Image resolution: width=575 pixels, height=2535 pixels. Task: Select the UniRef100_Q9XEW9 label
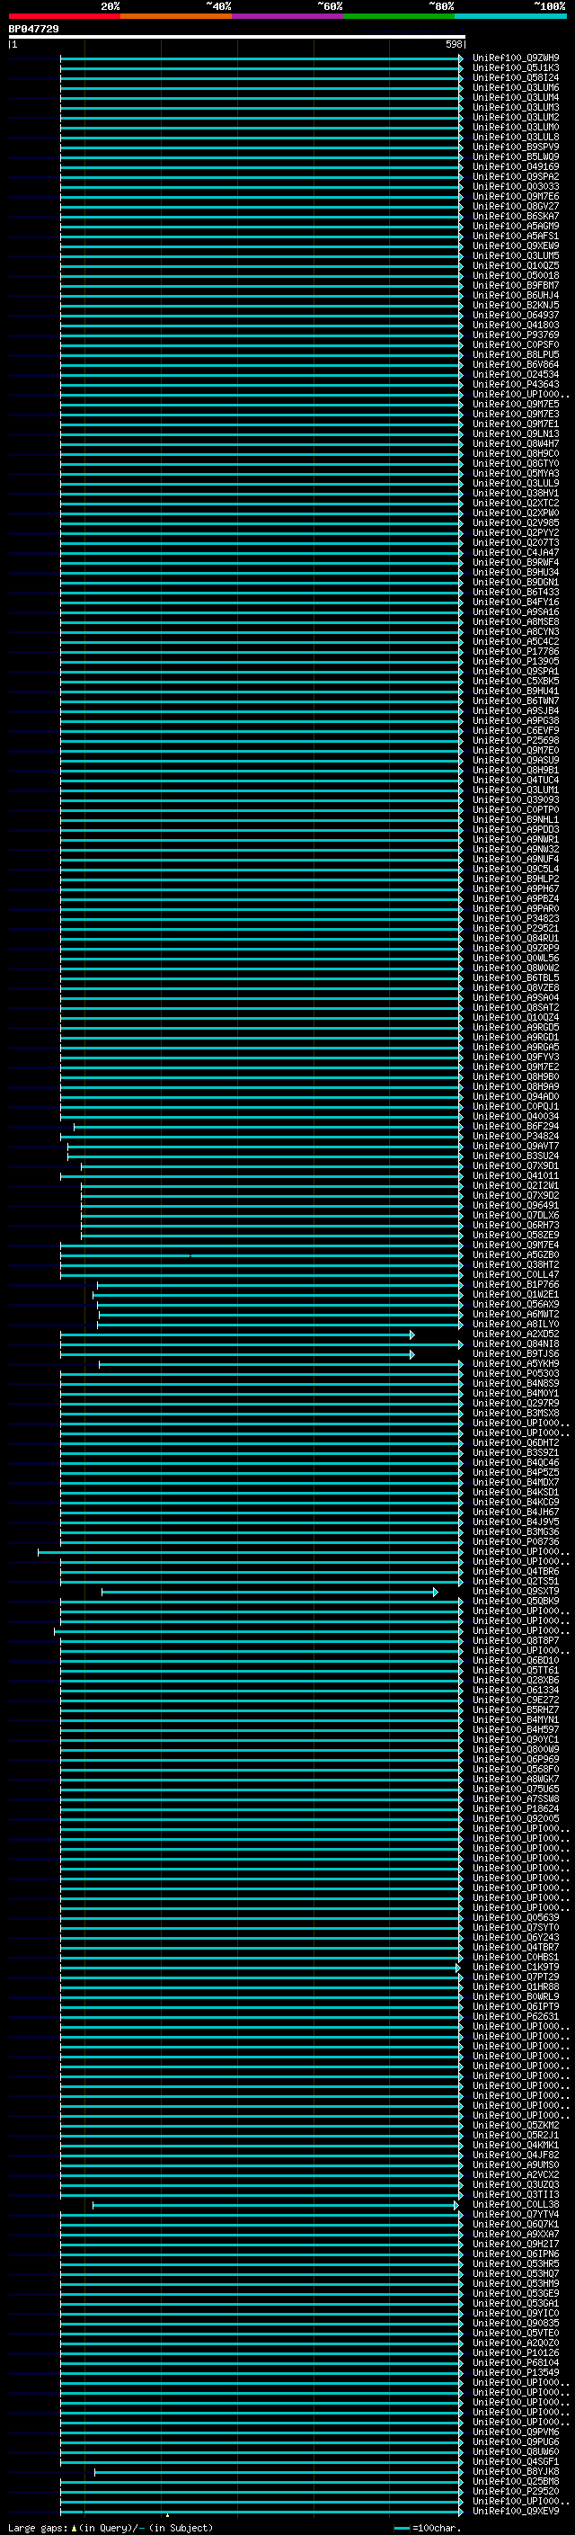516,246
